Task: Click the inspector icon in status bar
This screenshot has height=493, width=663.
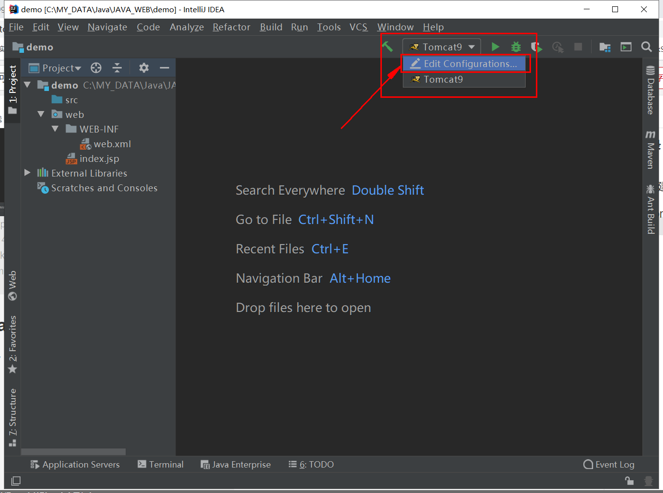Action: 648,481
